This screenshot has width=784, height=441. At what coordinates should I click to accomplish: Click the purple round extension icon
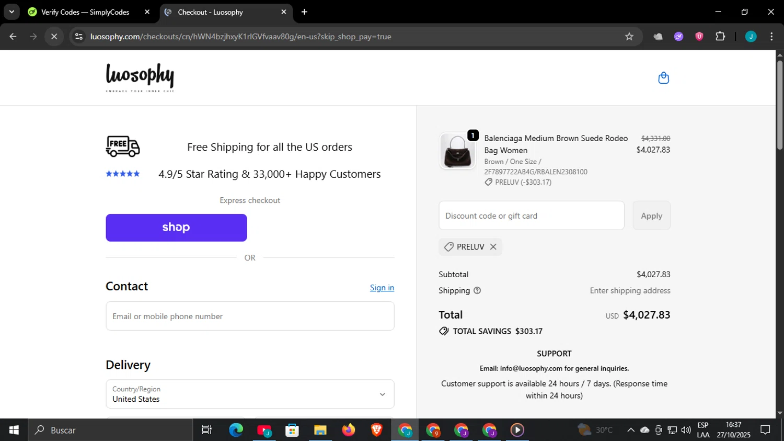(678, 37)
